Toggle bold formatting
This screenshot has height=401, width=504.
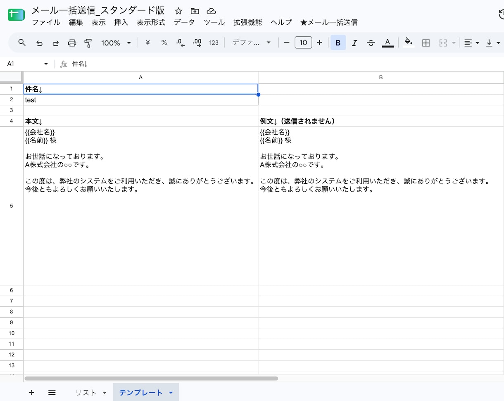pyautogui.click(x=338, y=43)
